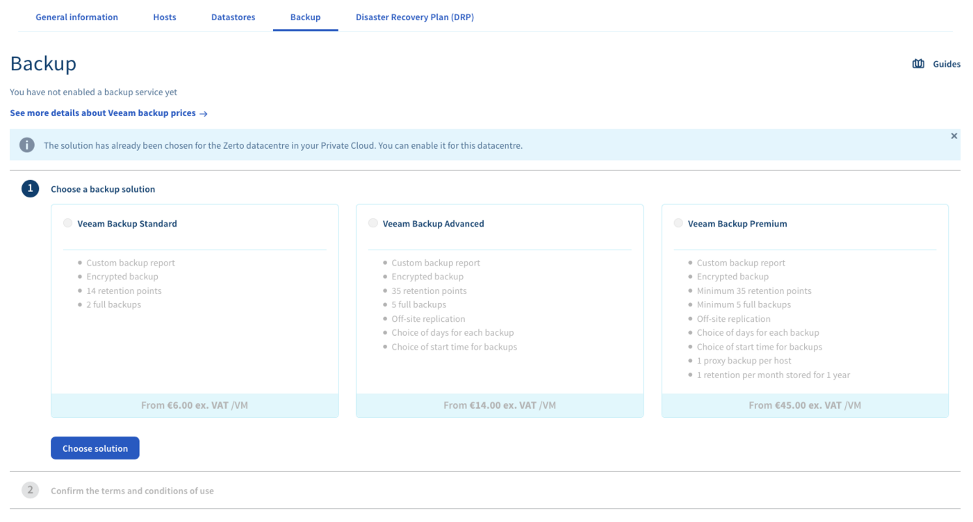Viewport: 973px width, 522px height.
Task: Open the Veeam backup prices details link
Action: point(103,113)
